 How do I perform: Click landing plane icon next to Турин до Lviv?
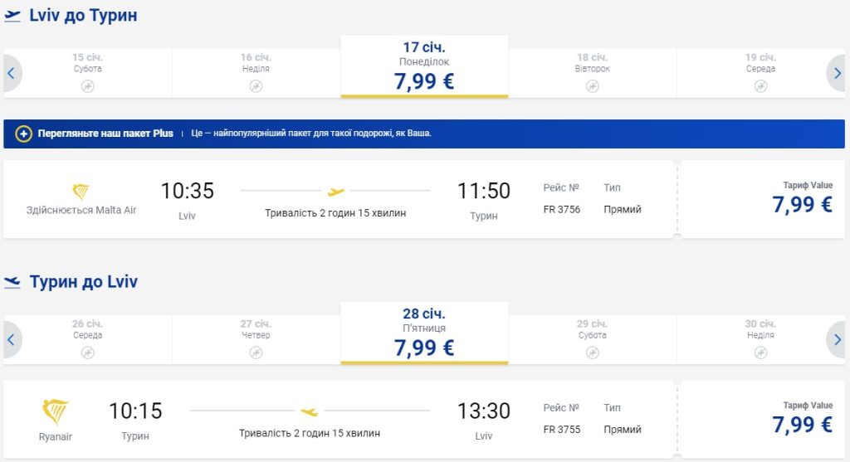pos(12,283)
